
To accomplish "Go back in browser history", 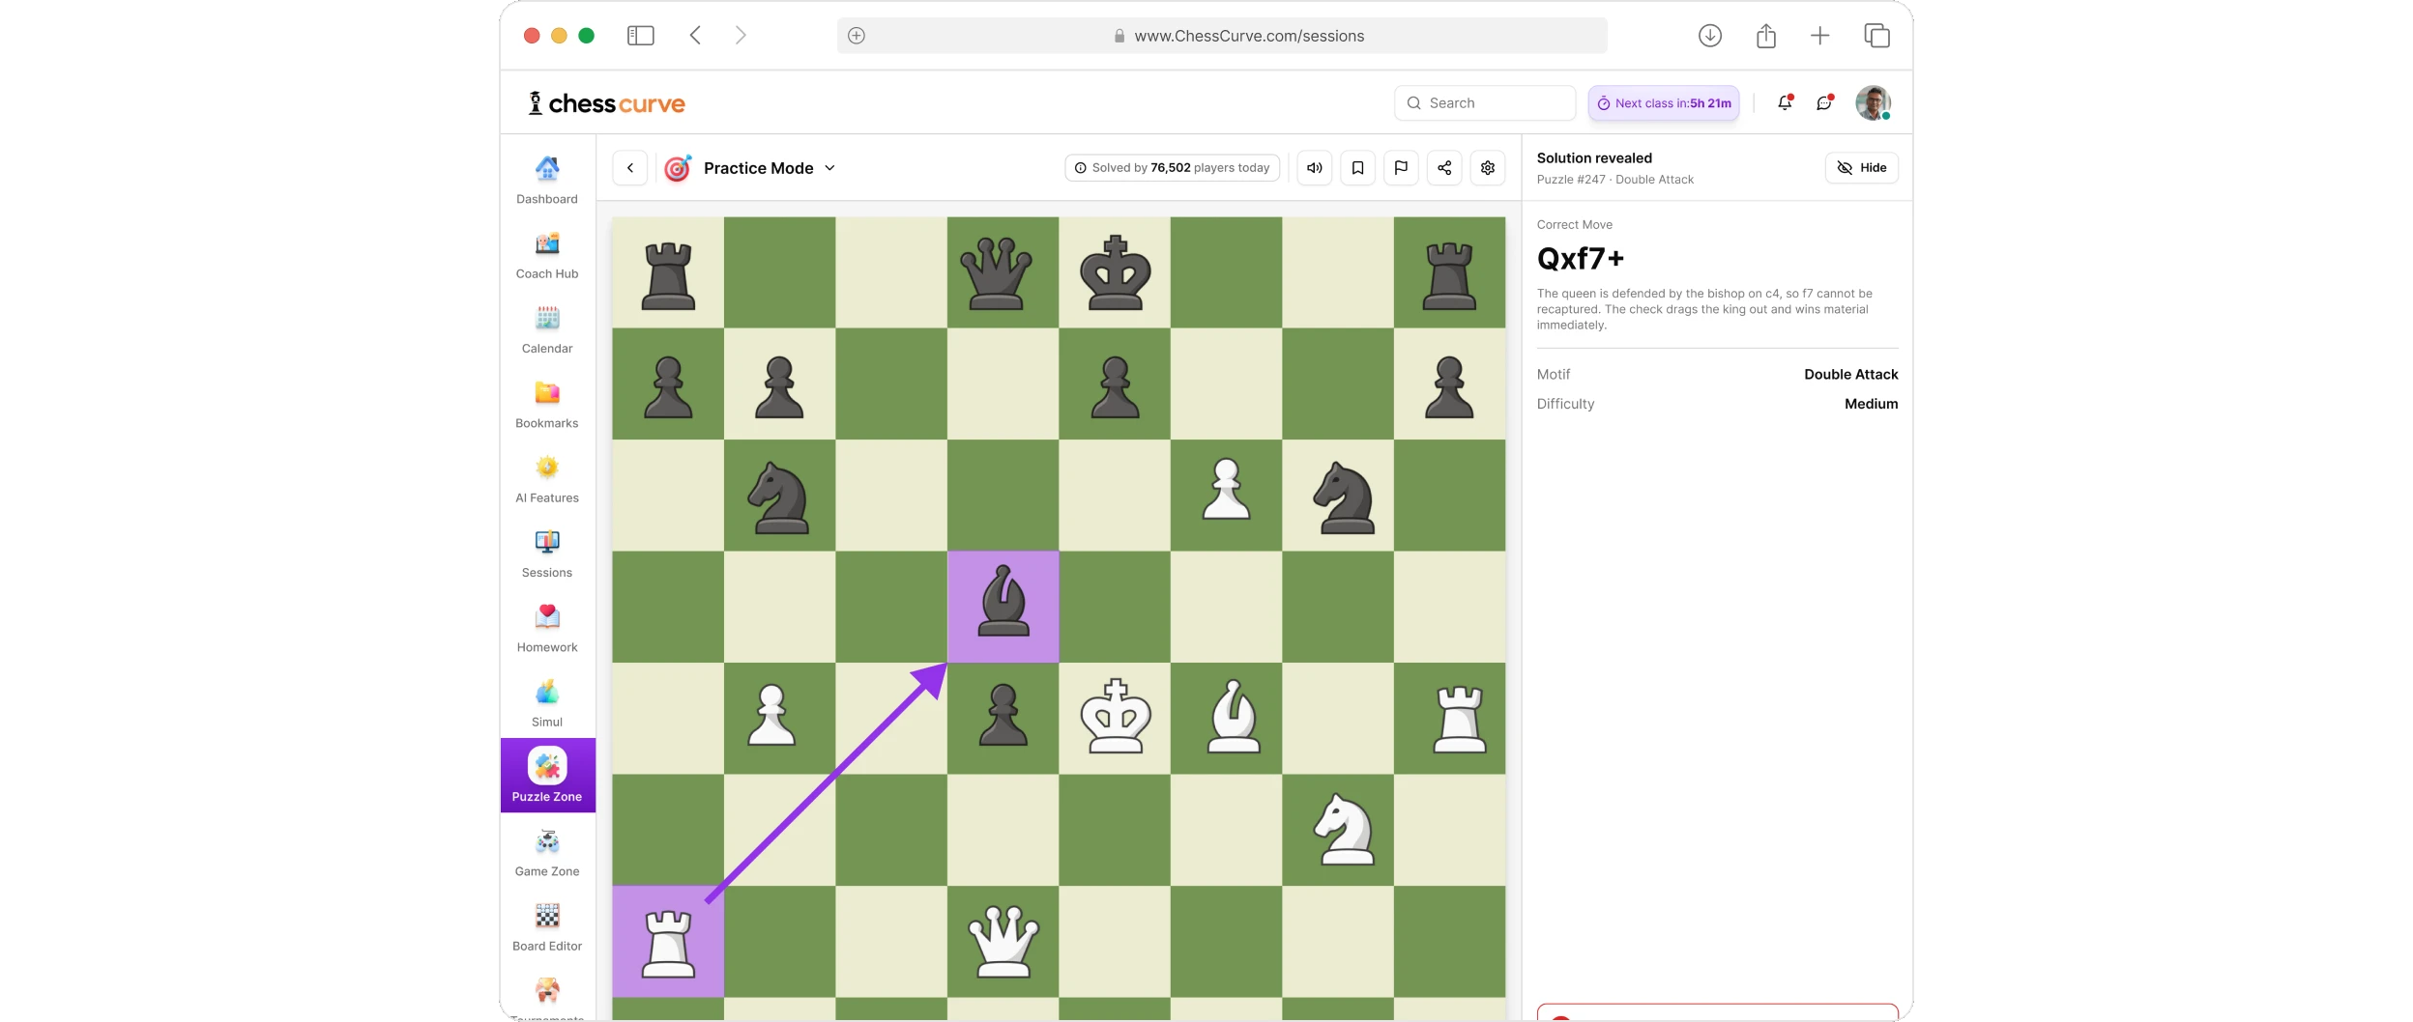I will 695,36.
